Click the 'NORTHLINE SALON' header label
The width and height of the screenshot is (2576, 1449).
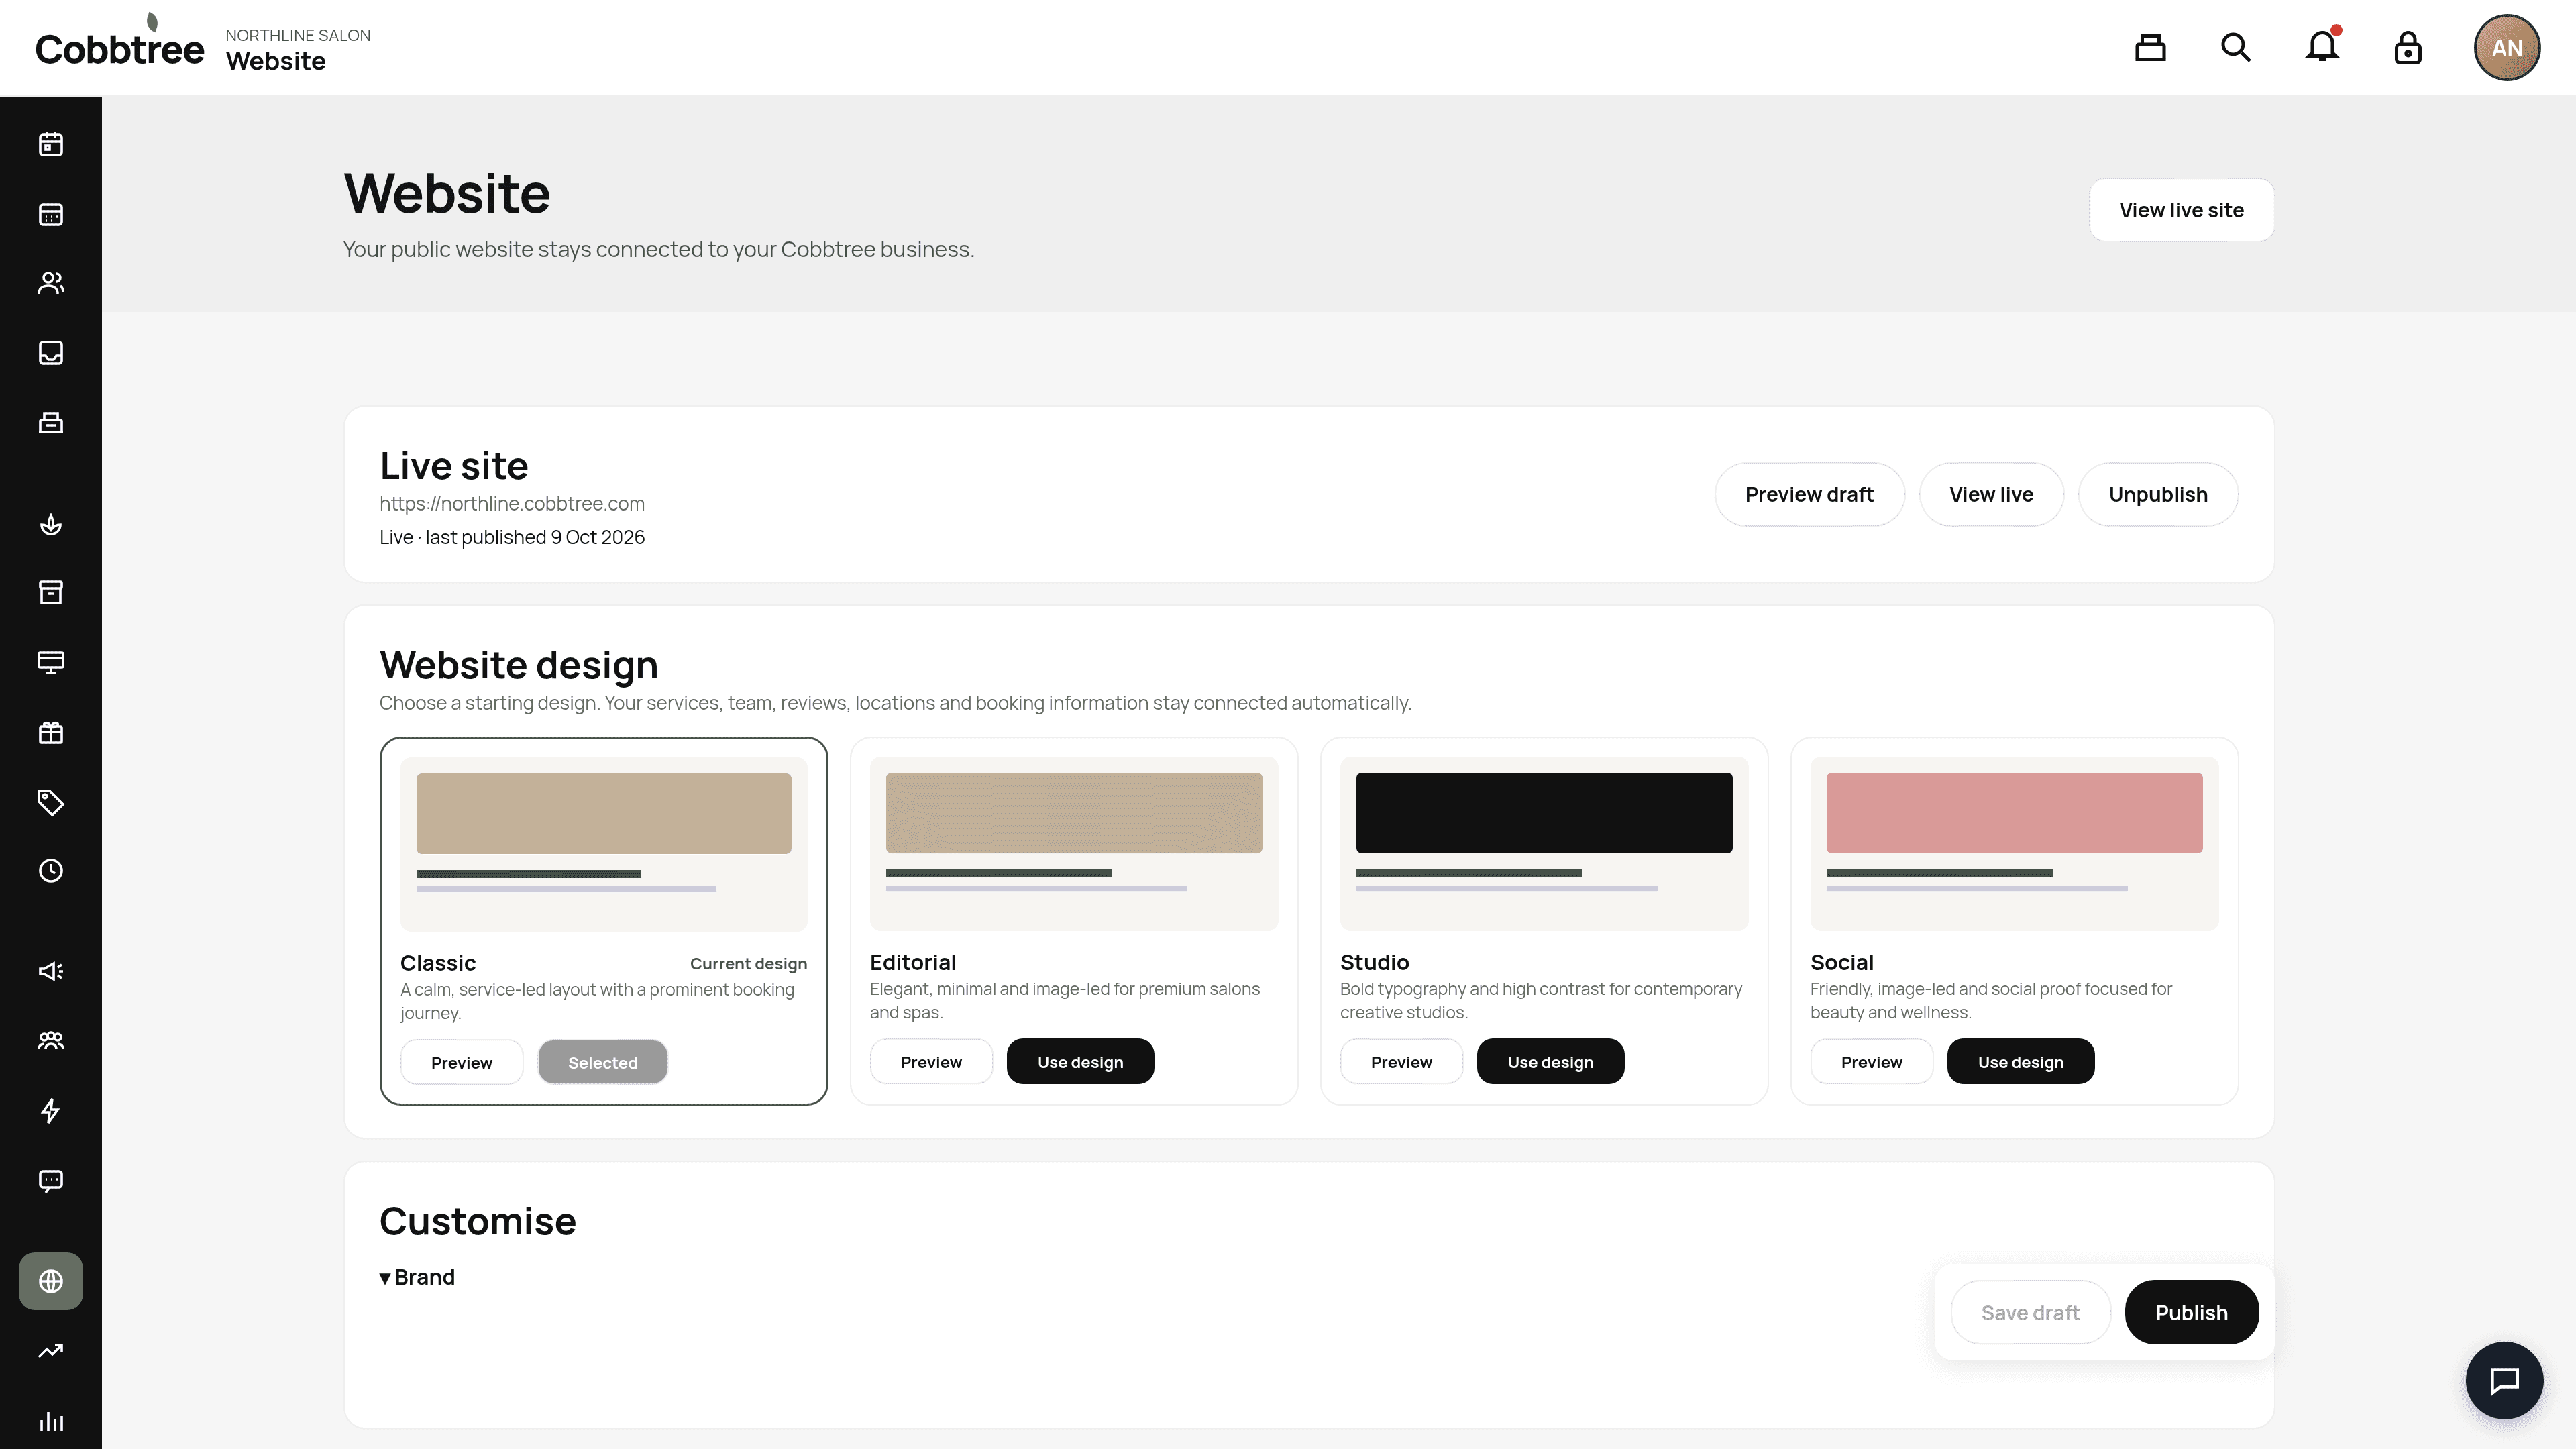(x=298, y=35)
